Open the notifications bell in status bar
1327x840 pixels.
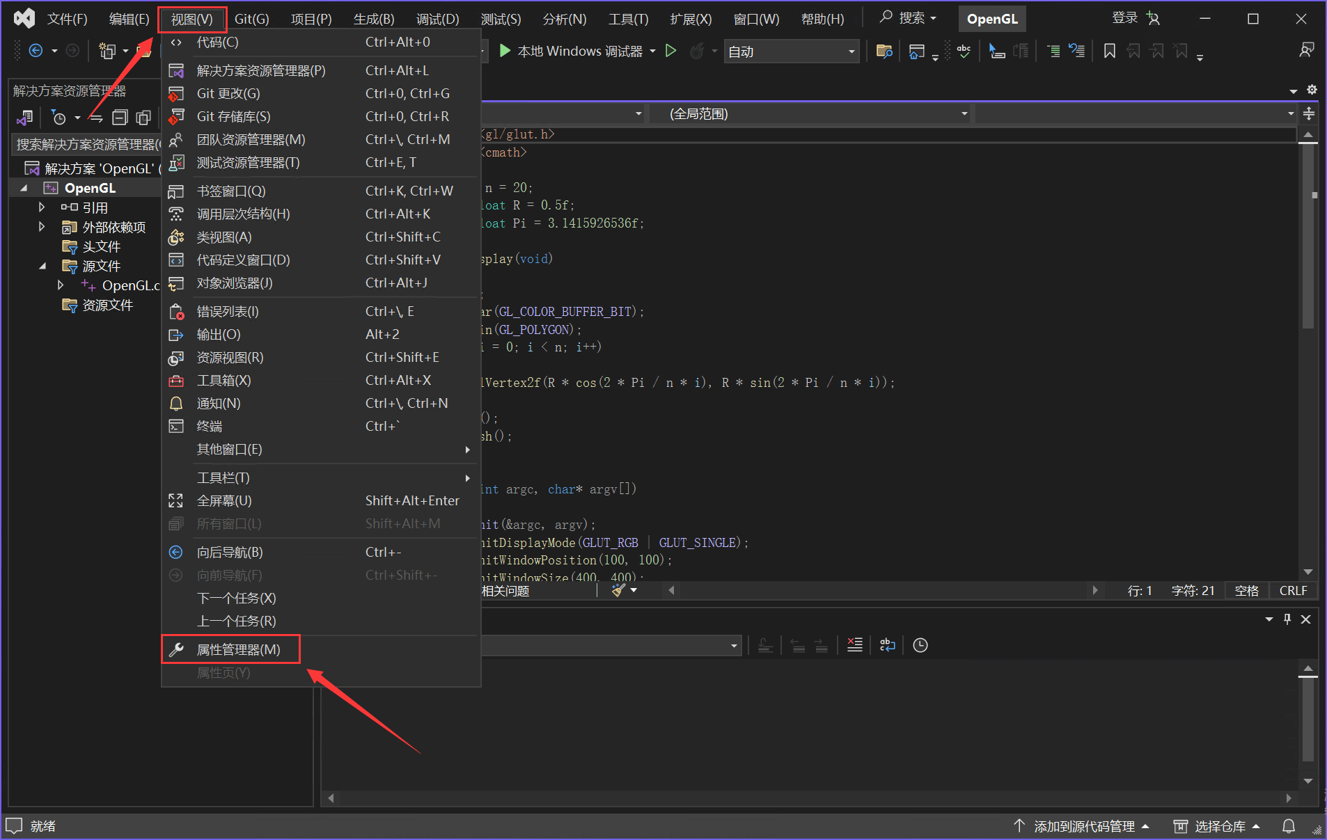[x=1289, y=826]
